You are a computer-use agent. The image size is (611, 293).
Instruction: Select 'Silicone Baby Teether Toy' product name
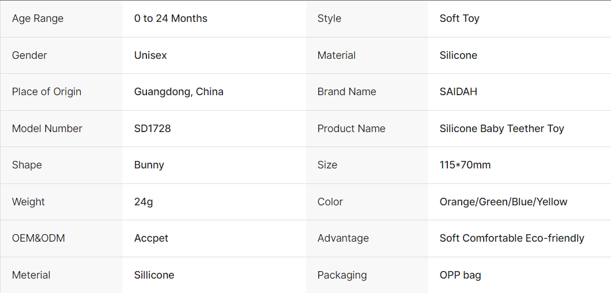click(x=501, y=129)
